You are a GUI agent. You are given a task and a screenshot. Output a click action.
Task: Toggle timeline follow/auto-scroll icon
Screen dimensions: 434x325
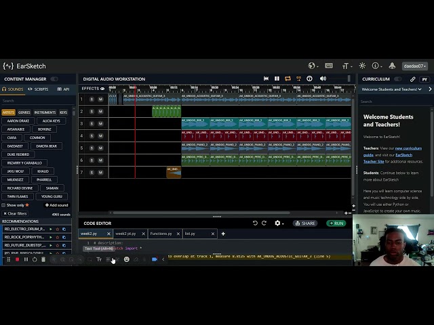pyautogui.click(x=298, y=79)
